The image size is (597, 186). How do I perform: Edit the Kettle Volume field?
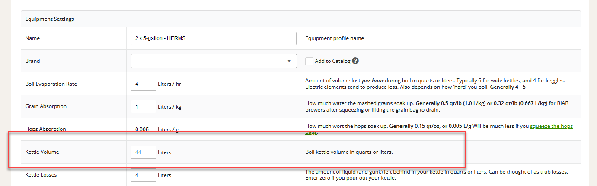coord(143,152)
